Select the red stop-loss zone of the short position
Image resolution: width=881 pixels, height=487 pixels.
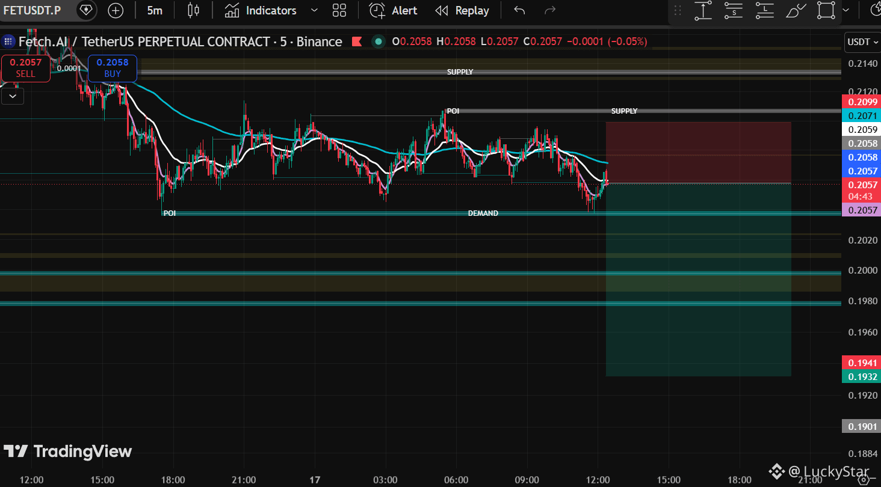[x=698, y=152]
